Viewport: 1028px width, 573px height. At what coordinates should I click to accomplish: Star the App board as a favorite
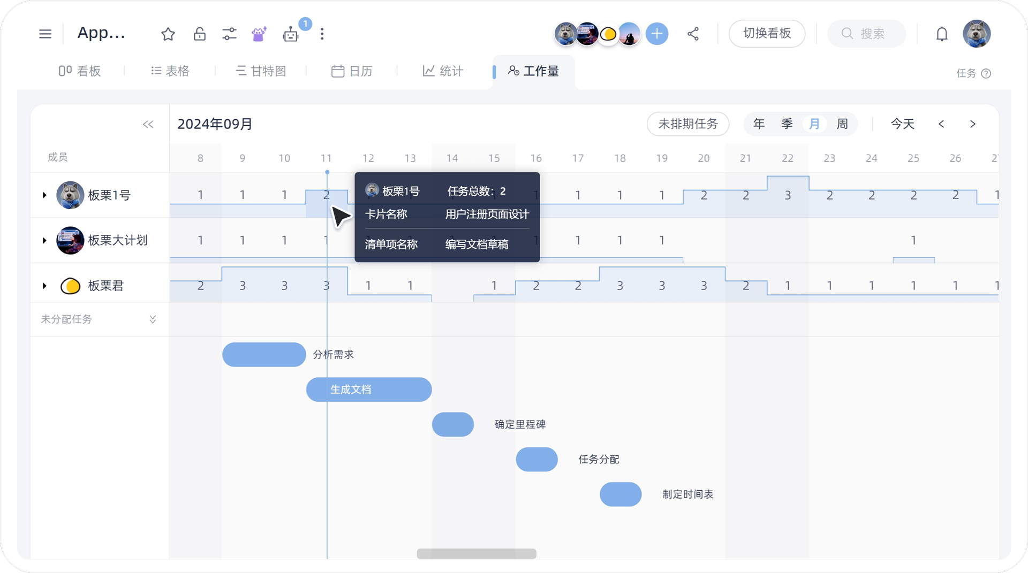tap(168, 34)
